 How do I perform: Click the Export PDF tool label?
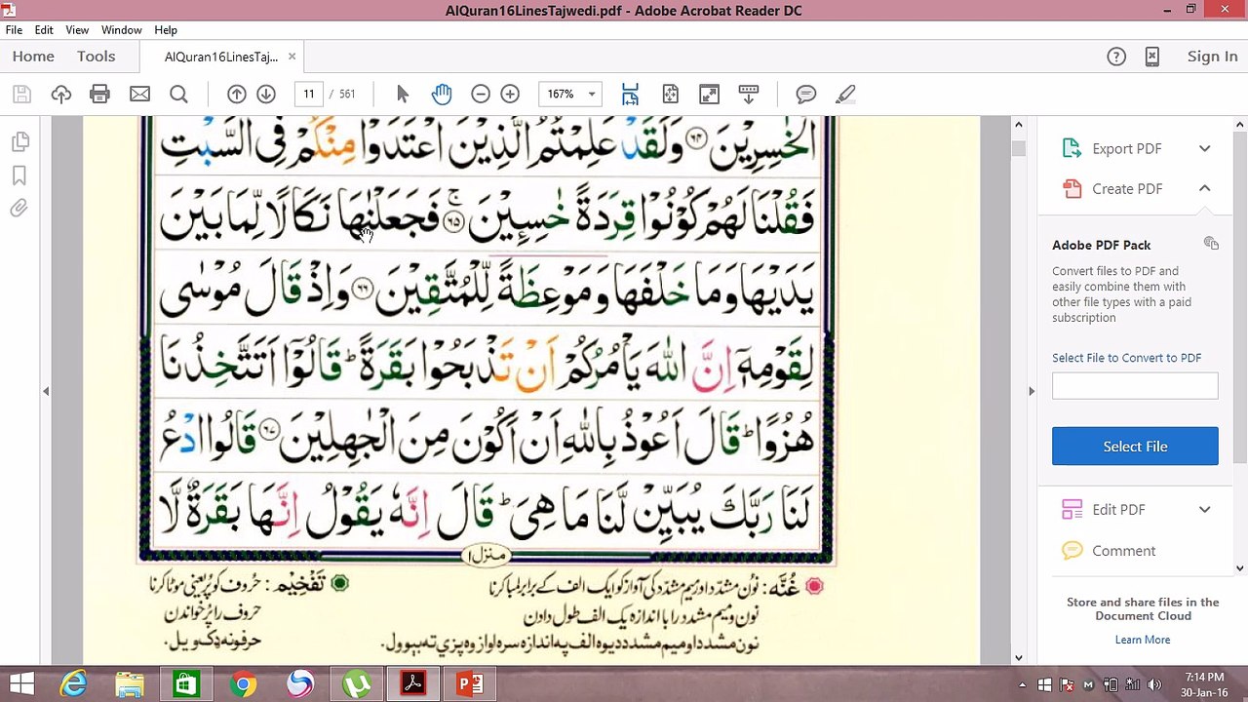[1126, 148]
